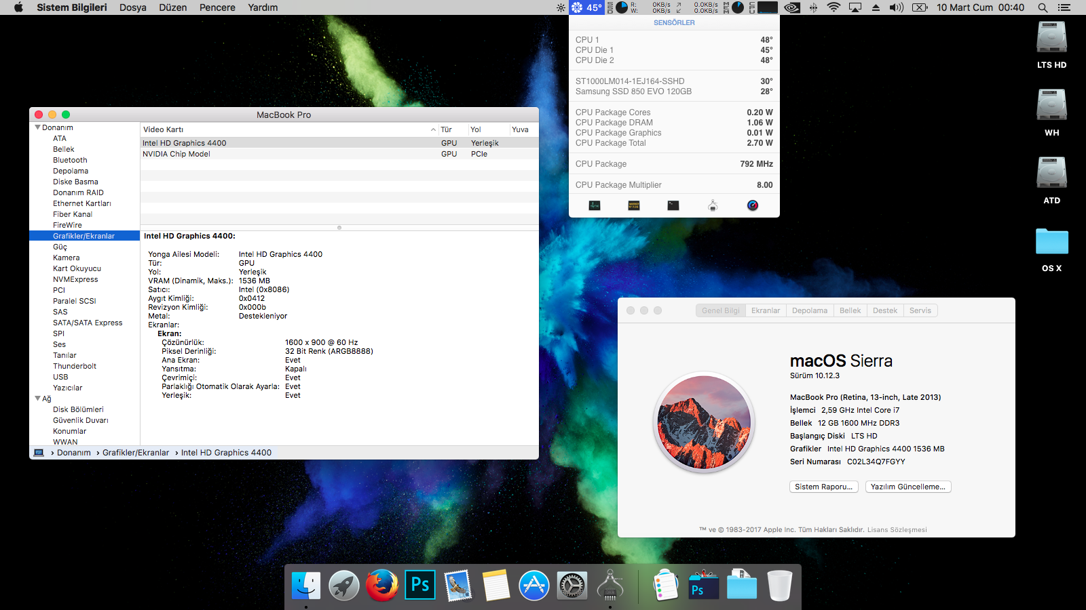Open Photoshop from the Dock

420,585
